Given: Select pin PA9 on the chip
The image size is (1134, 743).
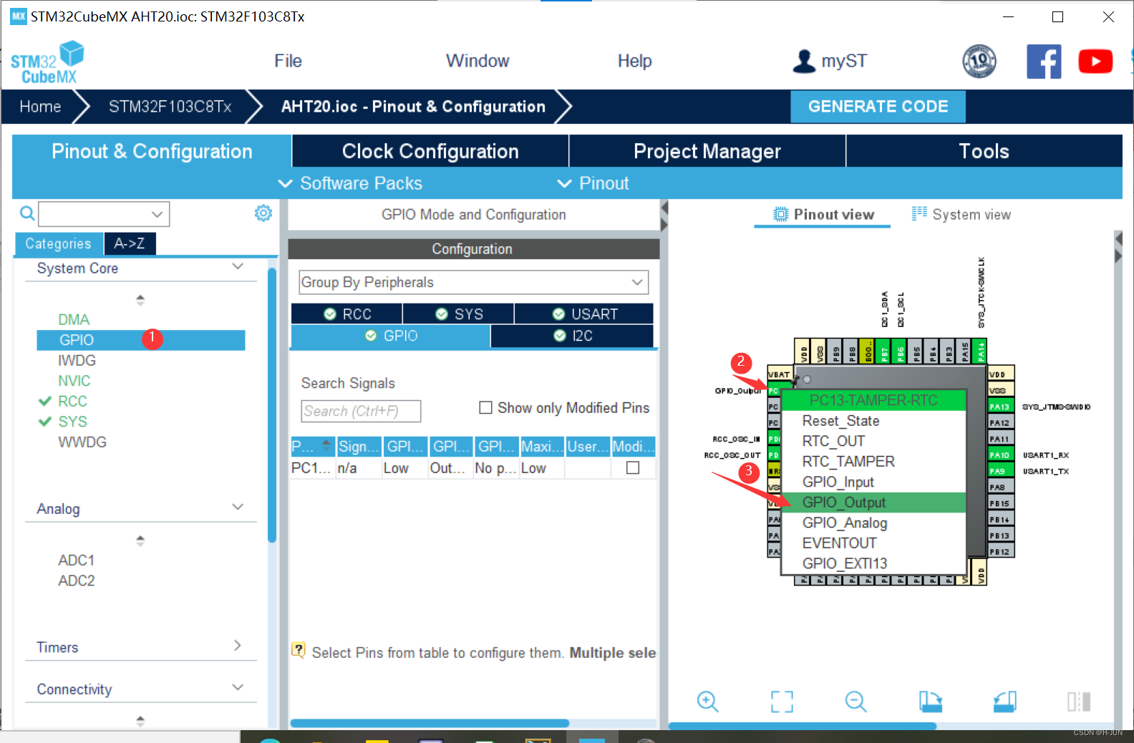Looking at the screenshot, I should (x=1000, y=471).
